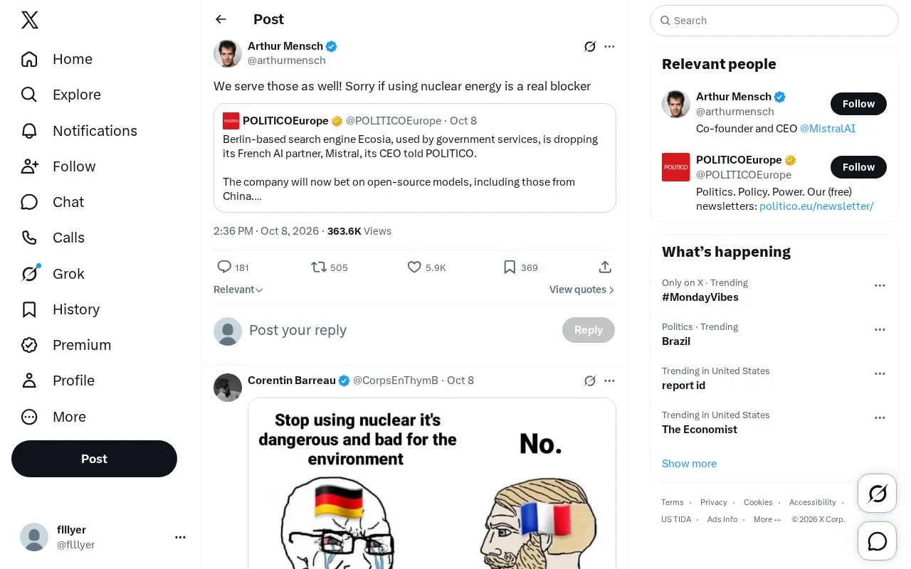Open the floating Grok button at bottom right
The height and width of the screenshot is (569, 911).
(x=878, y=494)
